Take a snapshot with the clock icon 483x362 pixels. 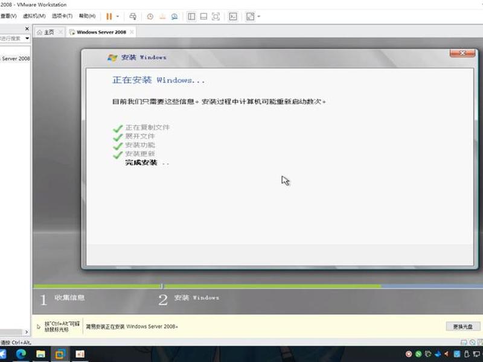pyautogui.click(x=150, y=16)
